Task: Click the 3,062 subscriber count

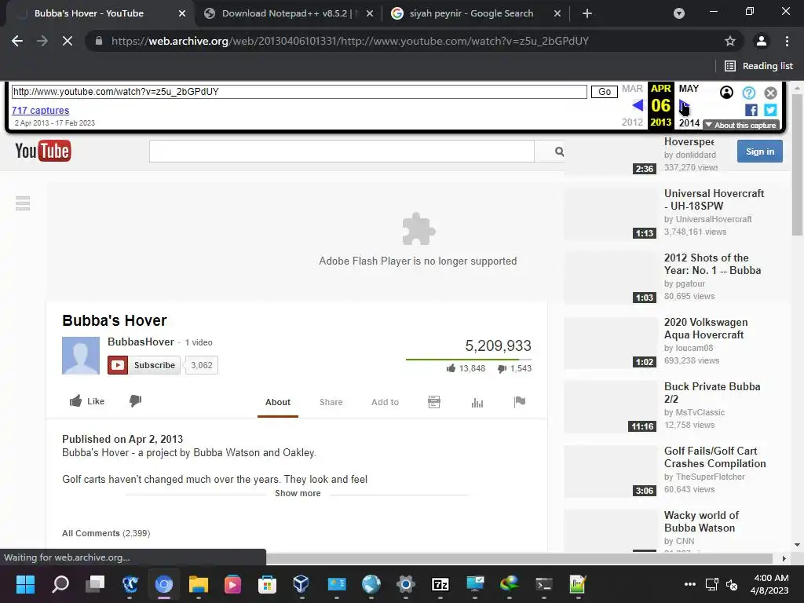Action: [x=202, y=365]
